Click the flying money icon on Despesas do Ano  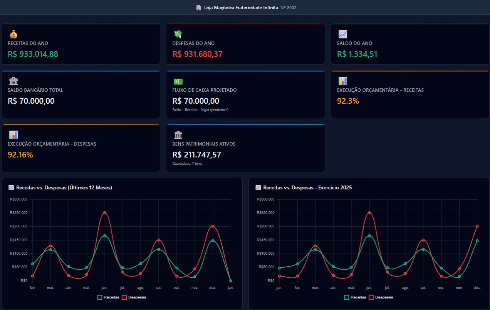pyautogui.click(x=178, y=34)
